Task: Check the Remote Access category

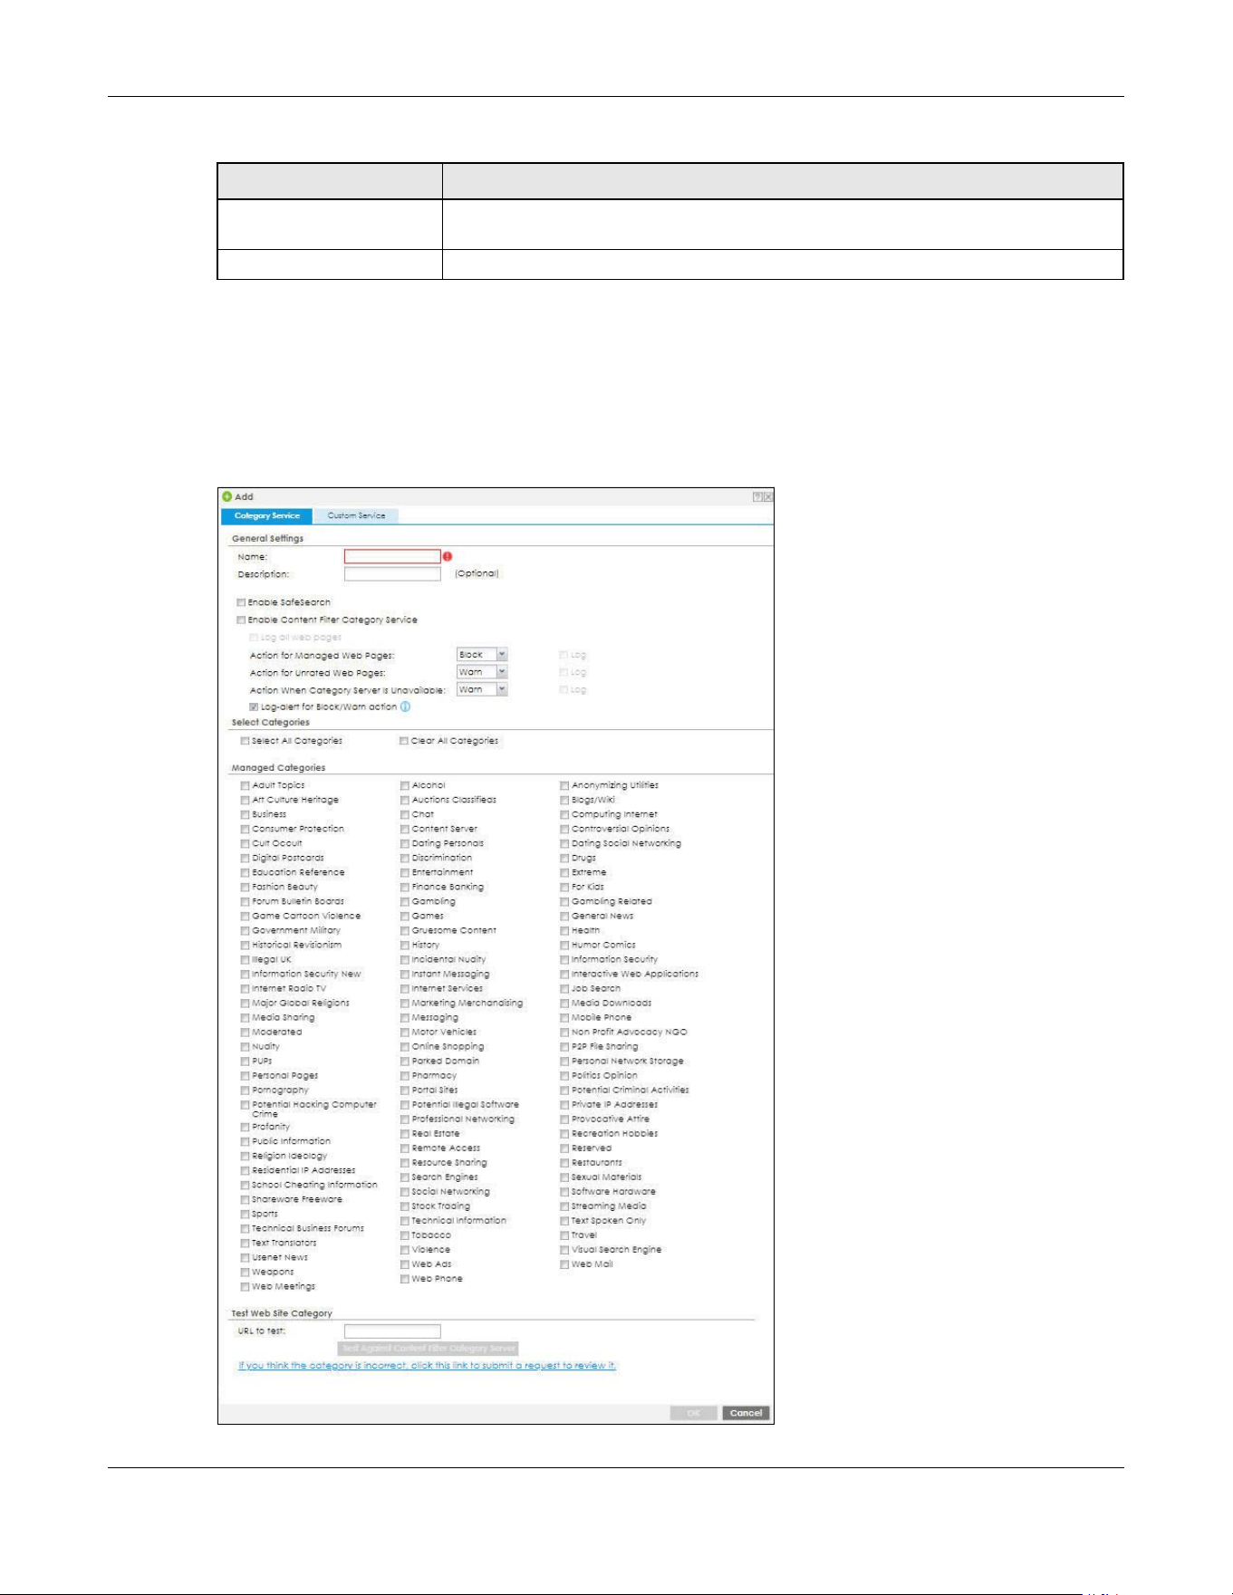Action: [x=405, y=1148]
